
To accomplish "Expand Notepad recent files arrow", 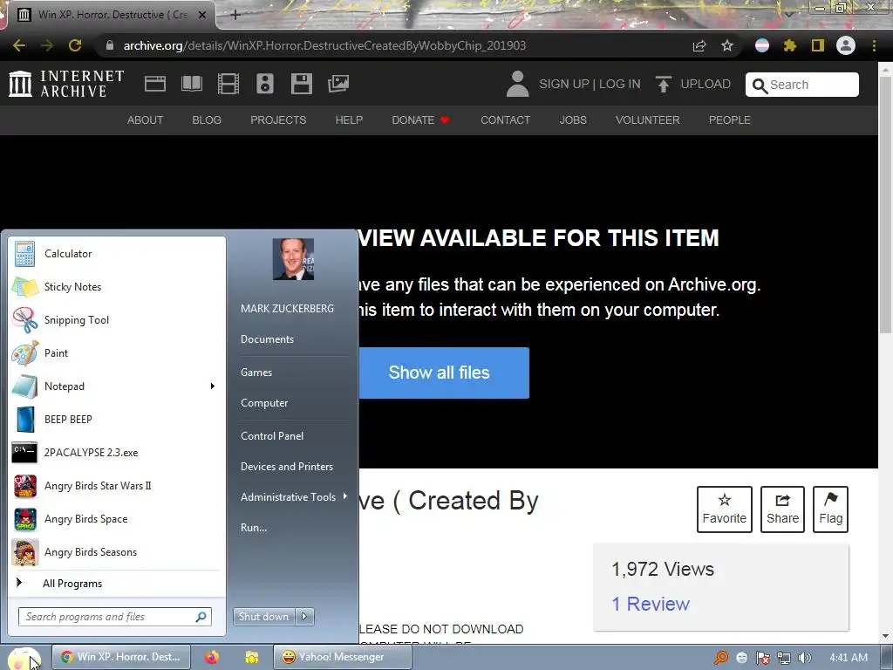I will click(x=213, y=386).
